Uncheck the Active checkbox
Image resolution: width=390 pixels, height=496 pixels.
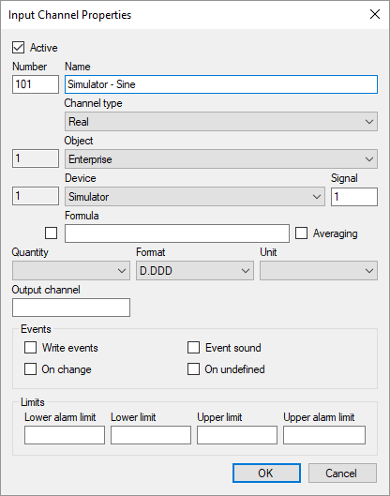pos(19,48)
